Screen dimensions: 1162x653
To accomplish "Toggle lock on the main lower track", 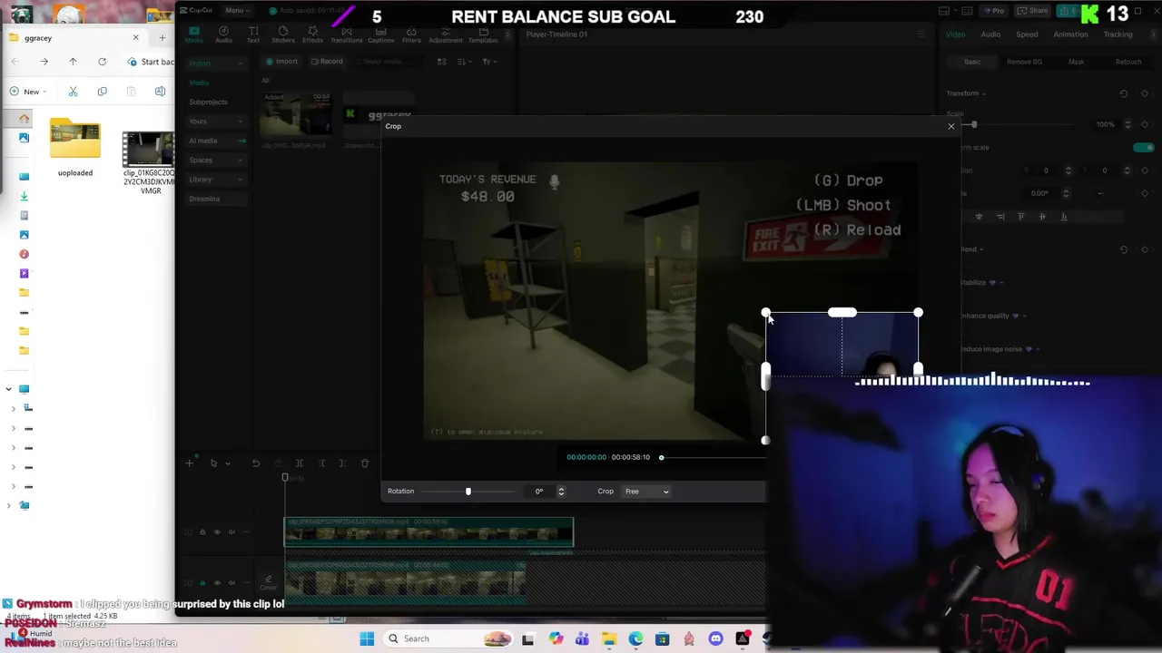I will (202, 582).
